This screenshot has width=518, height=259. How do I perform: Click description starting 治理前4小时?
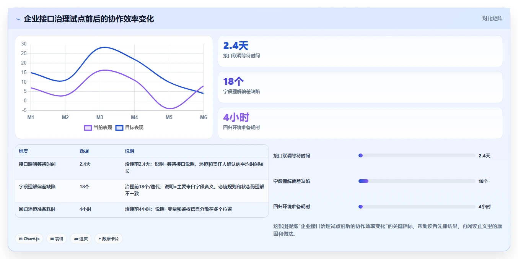(179, 209)
